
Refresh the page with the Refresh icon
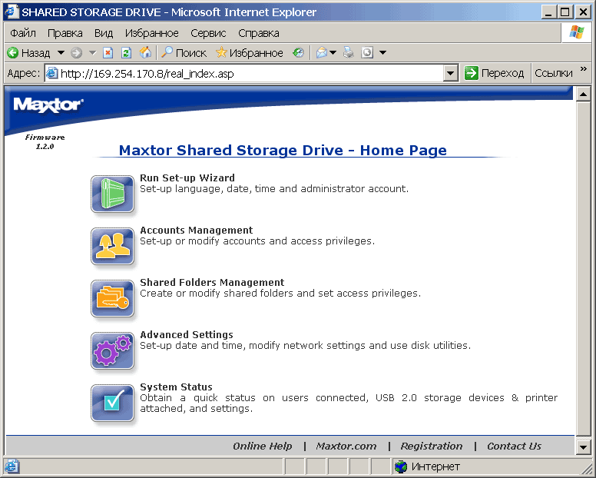coord(126,53)
